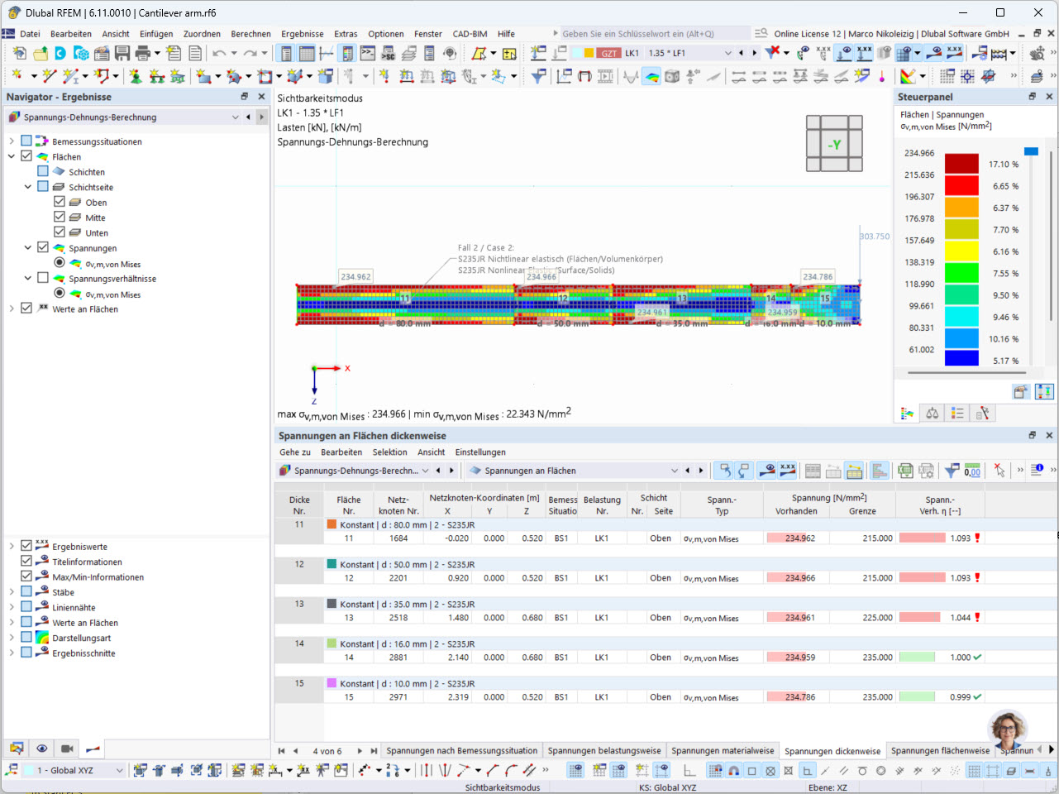Screen dimensions: 1059x794
Task: Click the color rendering pencil icon
Action: [909, 76]
